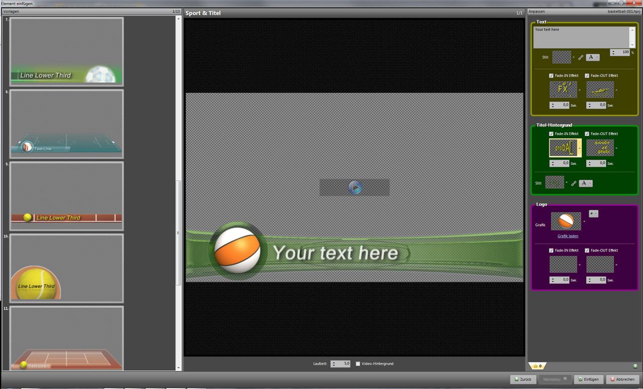Disable Text Fade-IN Effekt checkbox
643x389 pixels.
coord(552,76)
